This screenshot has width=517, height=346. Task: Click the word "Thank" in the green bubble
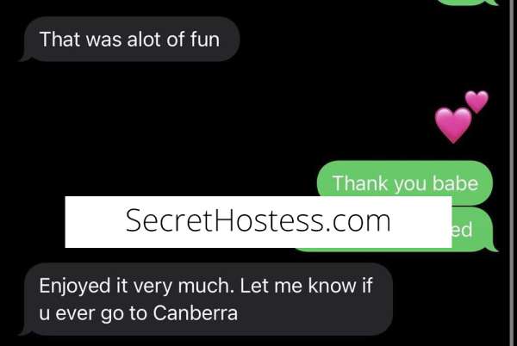tap(360, 183)
